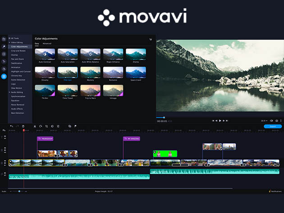Click the transition wizard icon
The image size is (284, 213).
70,126
